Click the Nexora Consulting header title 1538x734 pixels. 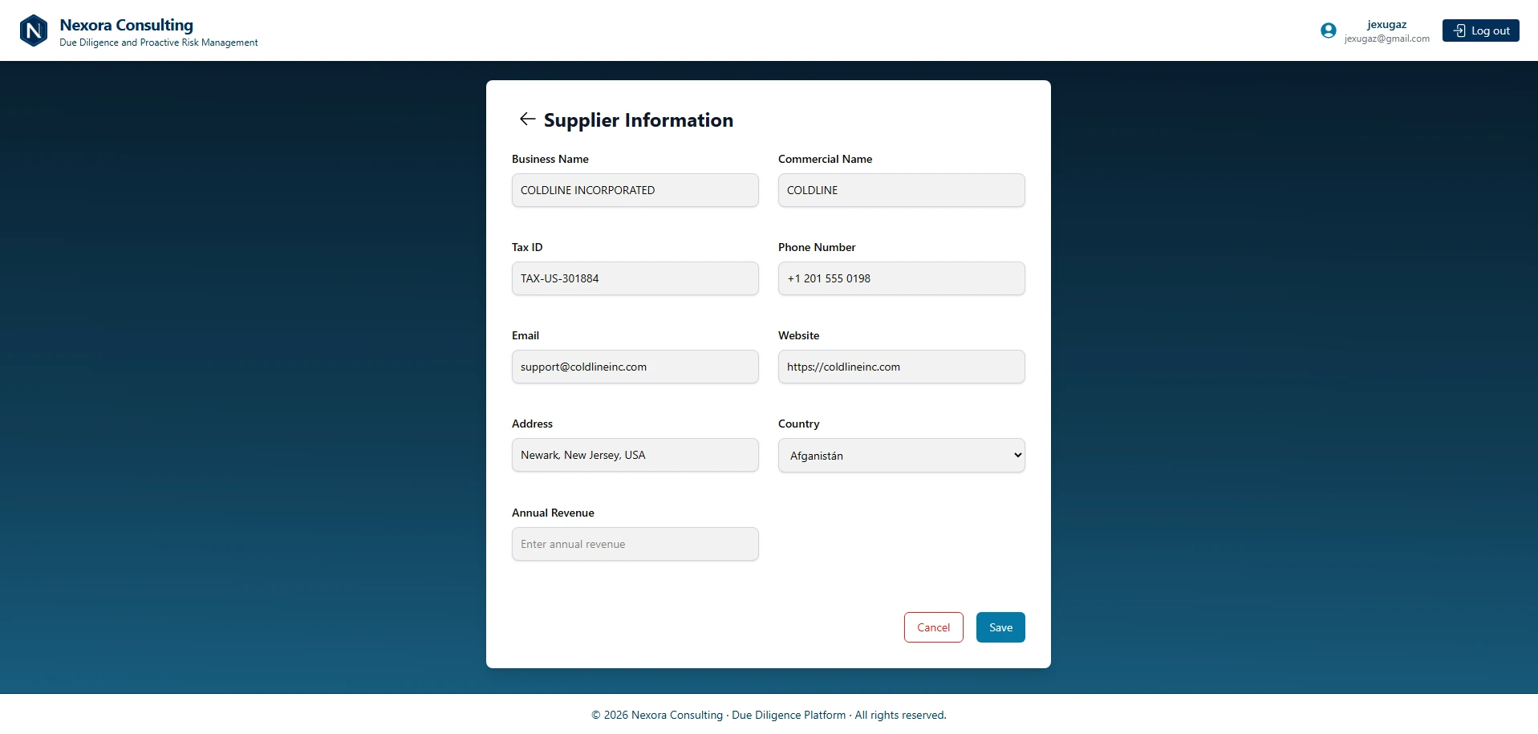[126, 25]
